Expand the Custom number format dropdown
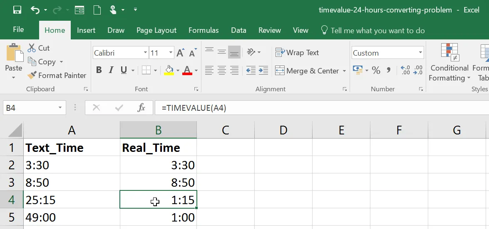The height and width of the screenshot is (229, 489). (420, 53)
